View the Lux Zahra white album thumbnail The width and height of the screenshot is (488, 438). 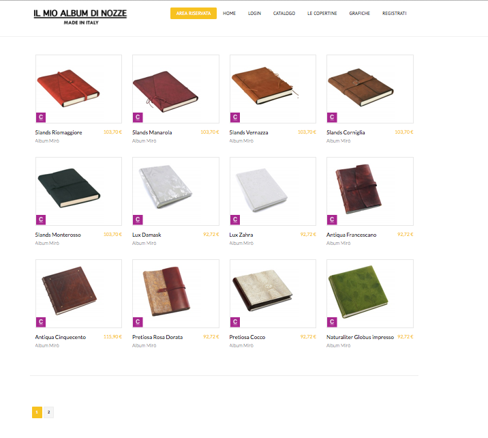(273, 191)
